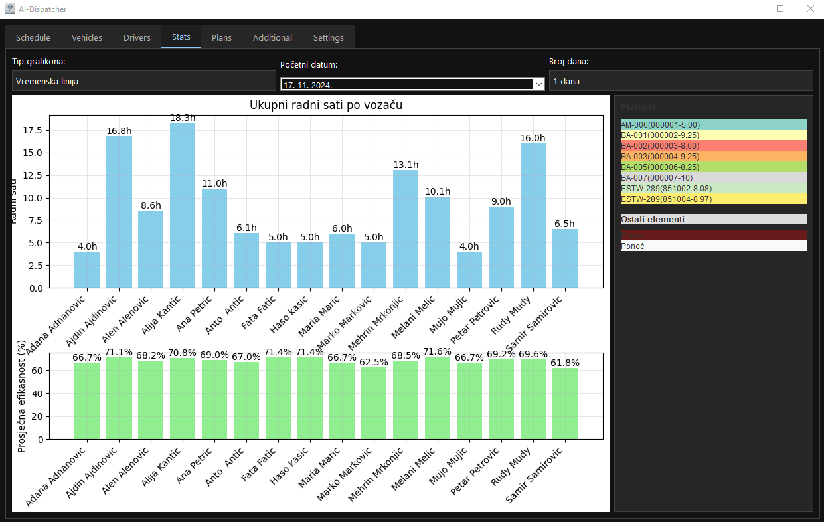Click the BA-002 red plan legend entry

[713, 145]
